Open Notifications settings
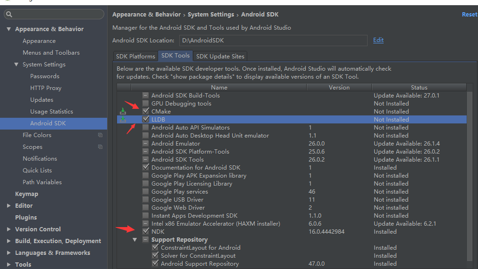Viewport: 478px width, 269px height. tap(40, 159)
